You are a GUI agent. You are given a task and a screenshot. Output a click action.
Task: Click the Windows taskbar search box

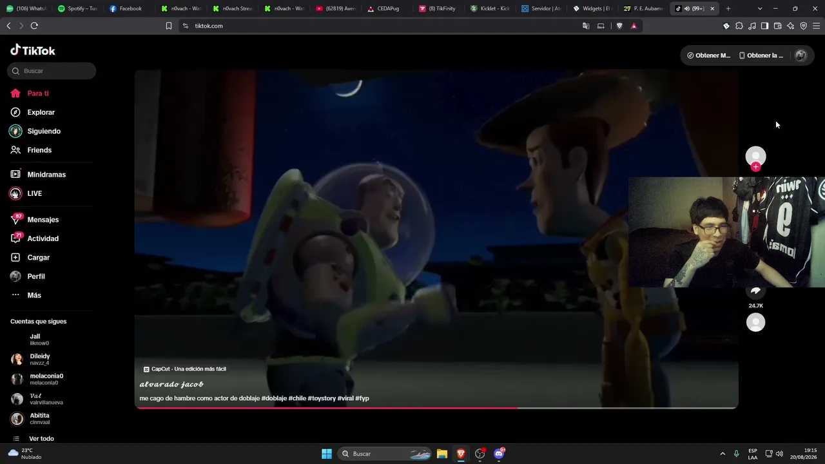click(x=384, y=454)
